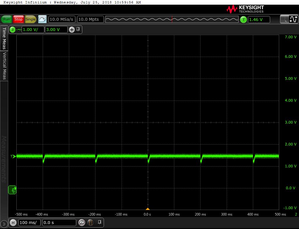Open the Measurements side panel

point(4,159)
